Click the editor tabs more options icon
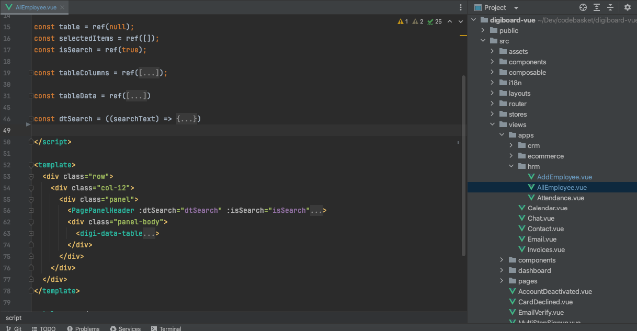 [460, 7]
